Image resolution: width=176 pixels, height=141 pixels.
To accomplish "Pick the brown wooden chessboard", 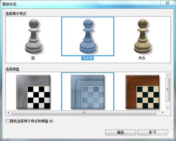I will point(142,92).
